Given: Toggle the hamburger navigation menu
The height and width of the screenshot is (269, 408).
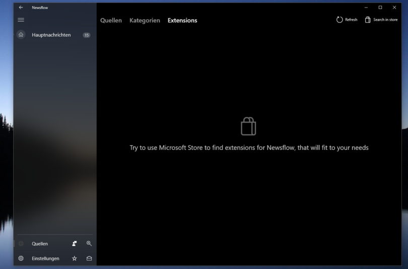Looking at the screenshot, I should 21,20.
